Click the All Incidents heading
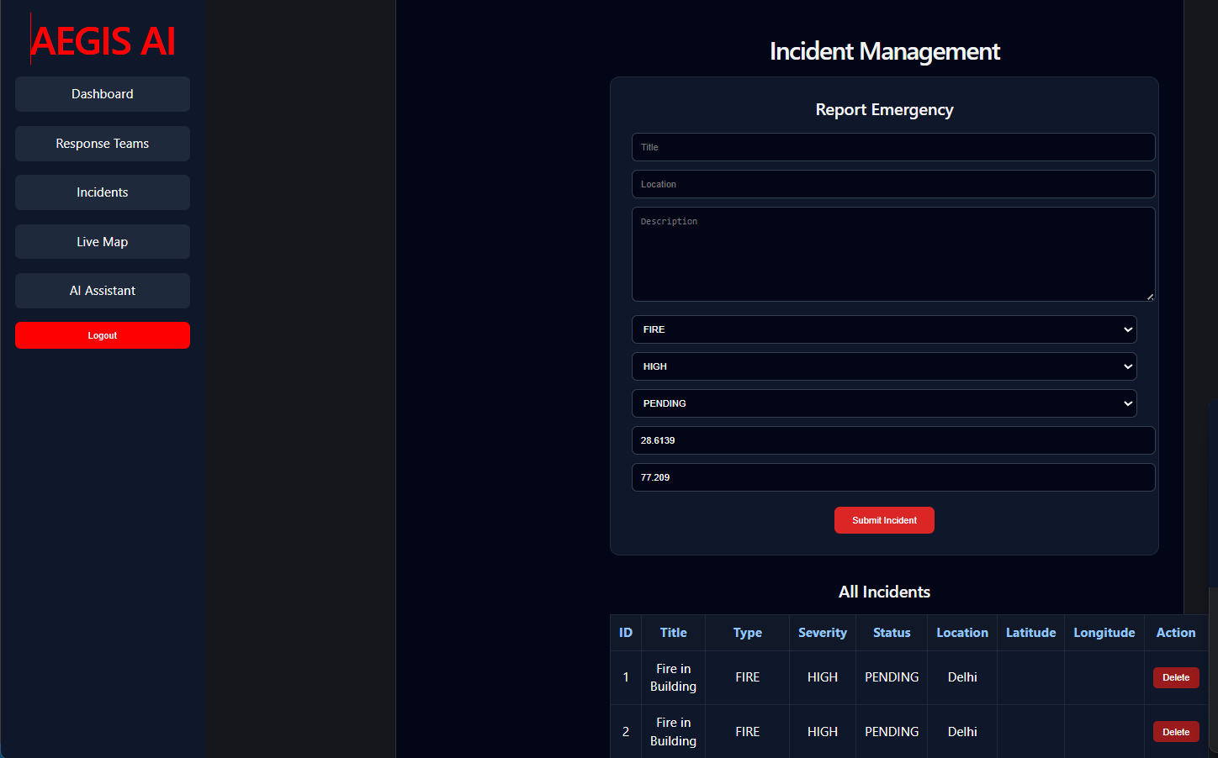This screenshot has height=758, width=1218. [884, 592]
